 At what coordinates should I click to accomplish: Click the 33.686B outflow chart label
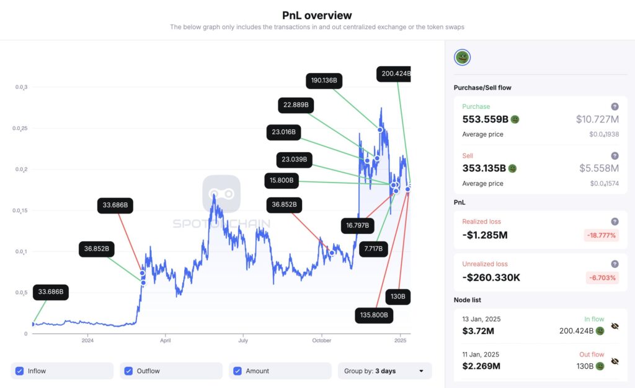tap(116, 205)
